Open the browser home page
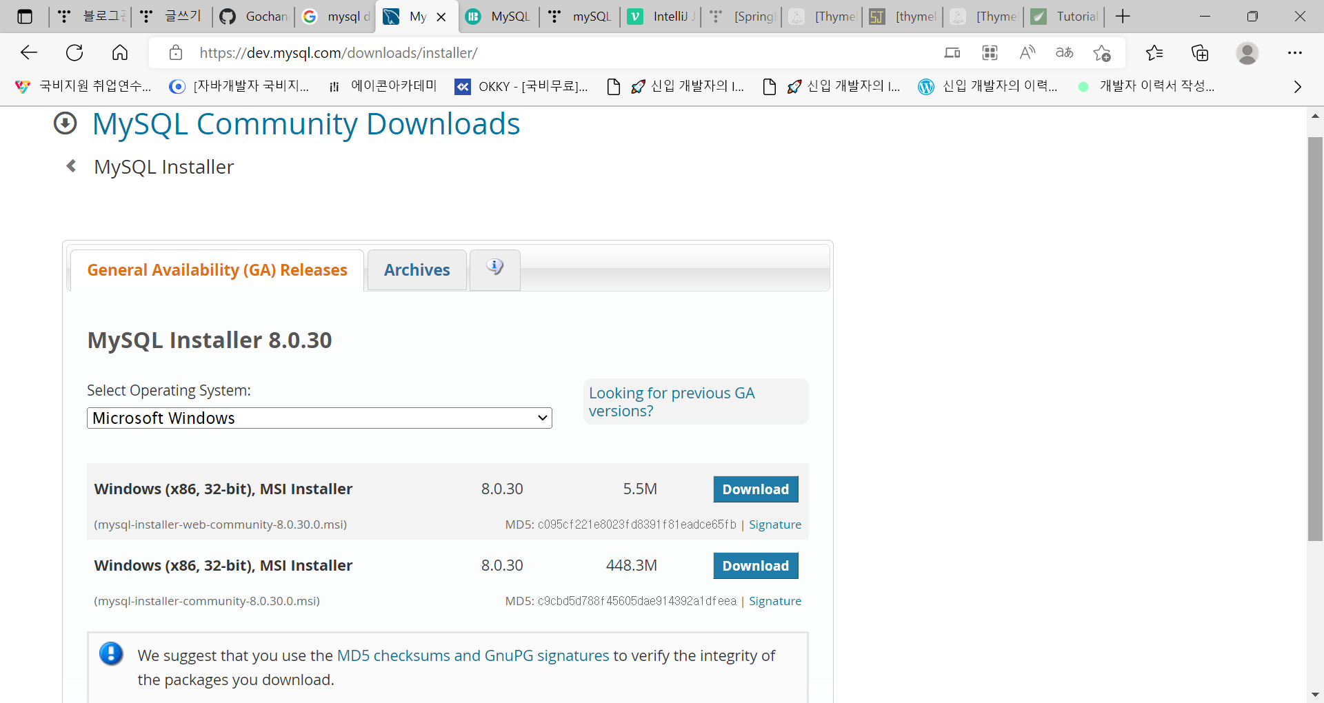Image resolution: width=1324 pixels, height=703 pixels. tap(120, 52)
